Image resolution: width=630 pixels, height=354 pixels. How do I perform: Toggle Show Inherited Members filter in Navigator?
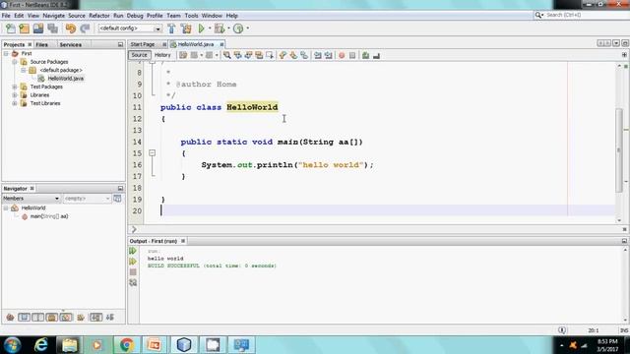(10, 318)
